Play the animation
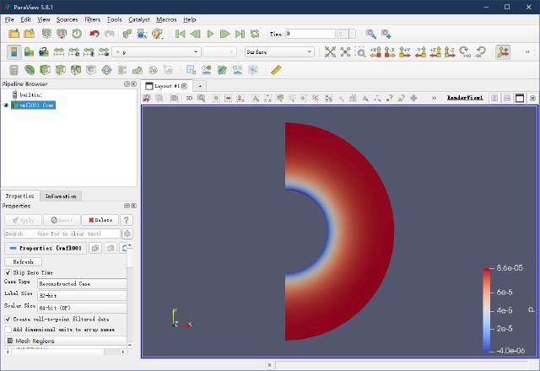540x371 pixels. point(210,34)
